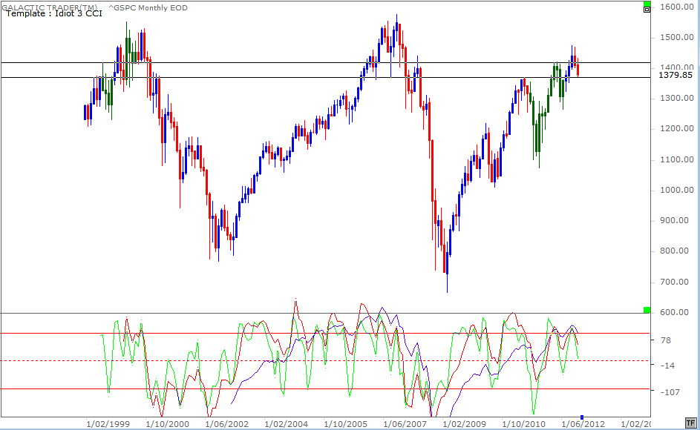This screenshot has width=700, height=430.
Task: Click the '^GSPC Monthly EOD' chart title
Action: click(148, 7)
